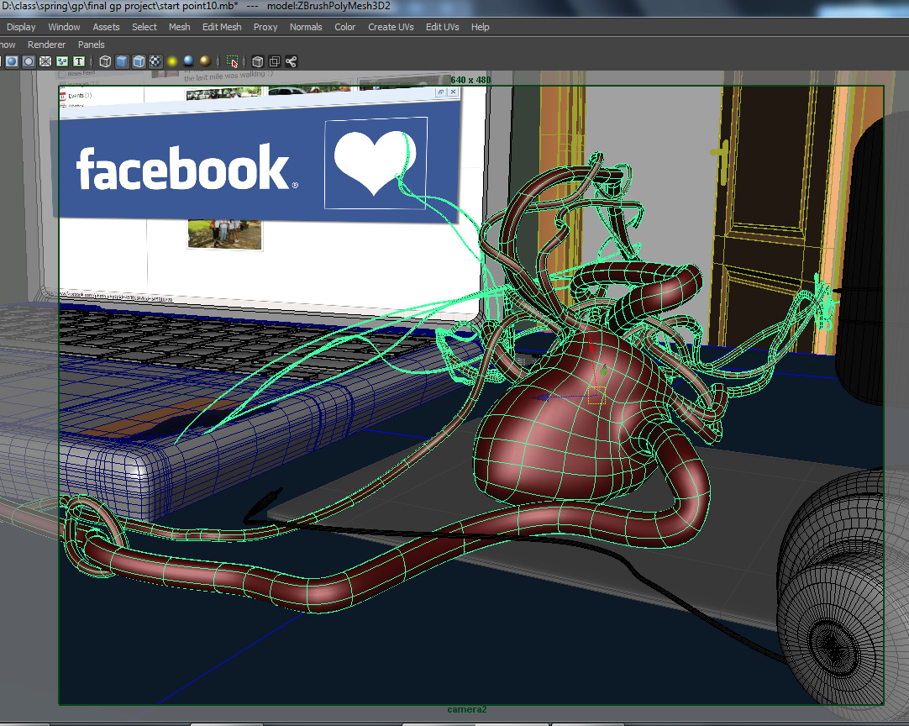Click the camera2 label below the viewport
The width and height of the screenshot is (909, 726).
(467, 709)
